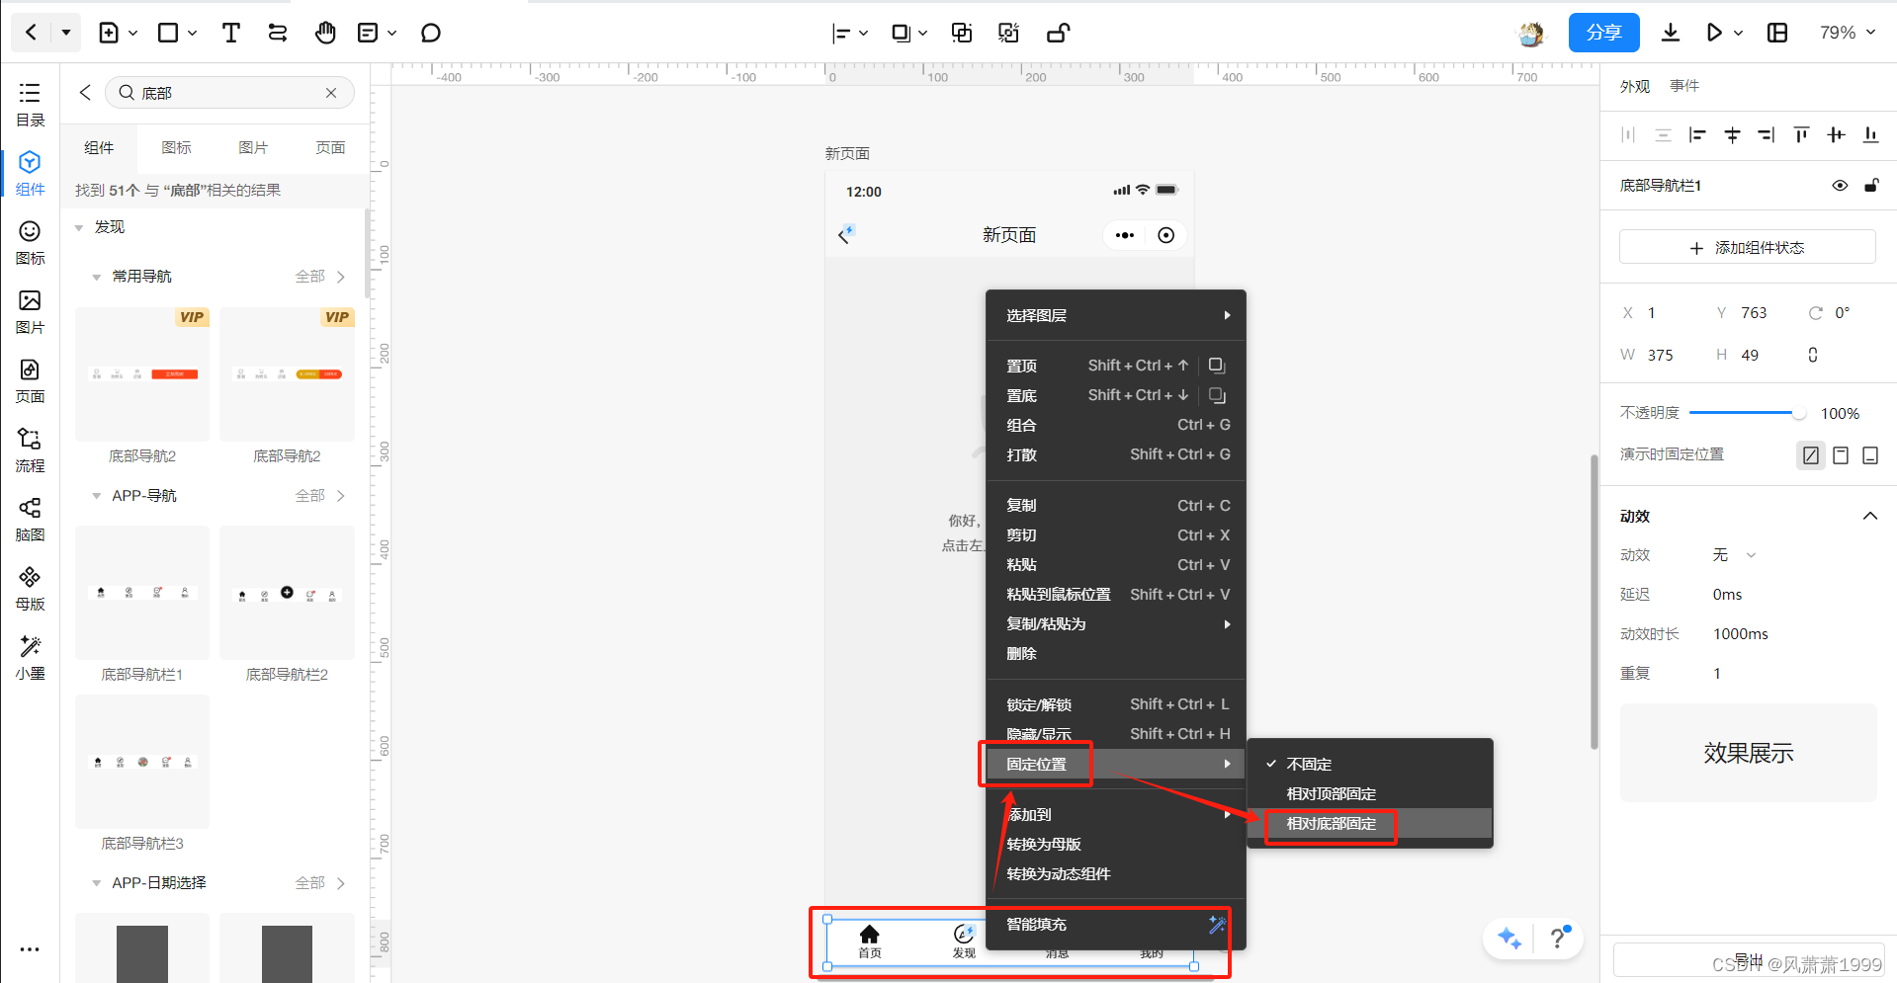This screenshot has width=1897, height=983.
Task: Open the dropdown arrow beside back button
Action: pyautogui.click(x=66, y=33)
